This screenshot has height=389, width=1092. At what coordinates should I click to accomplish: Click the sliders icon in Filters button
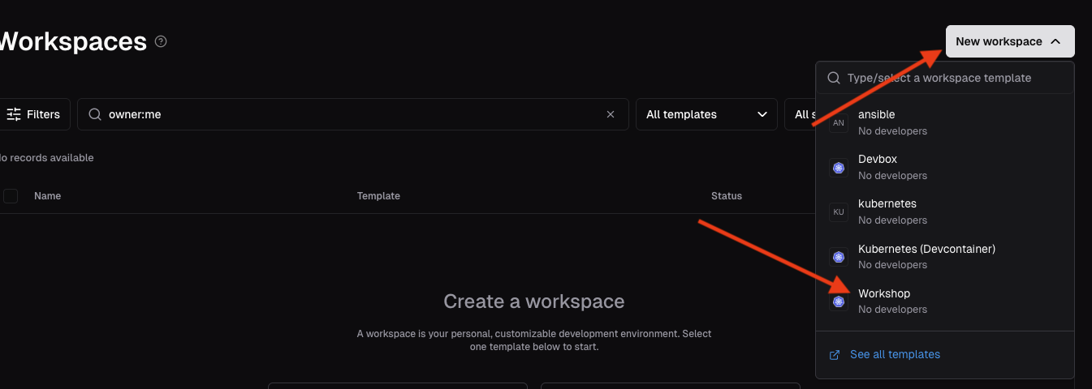14,114
